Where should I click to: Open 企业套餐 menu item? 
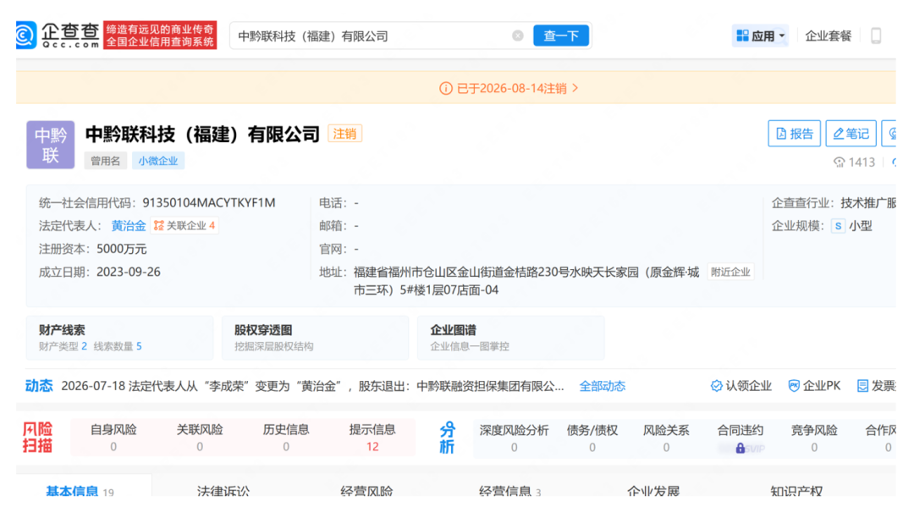coord(828,36)
